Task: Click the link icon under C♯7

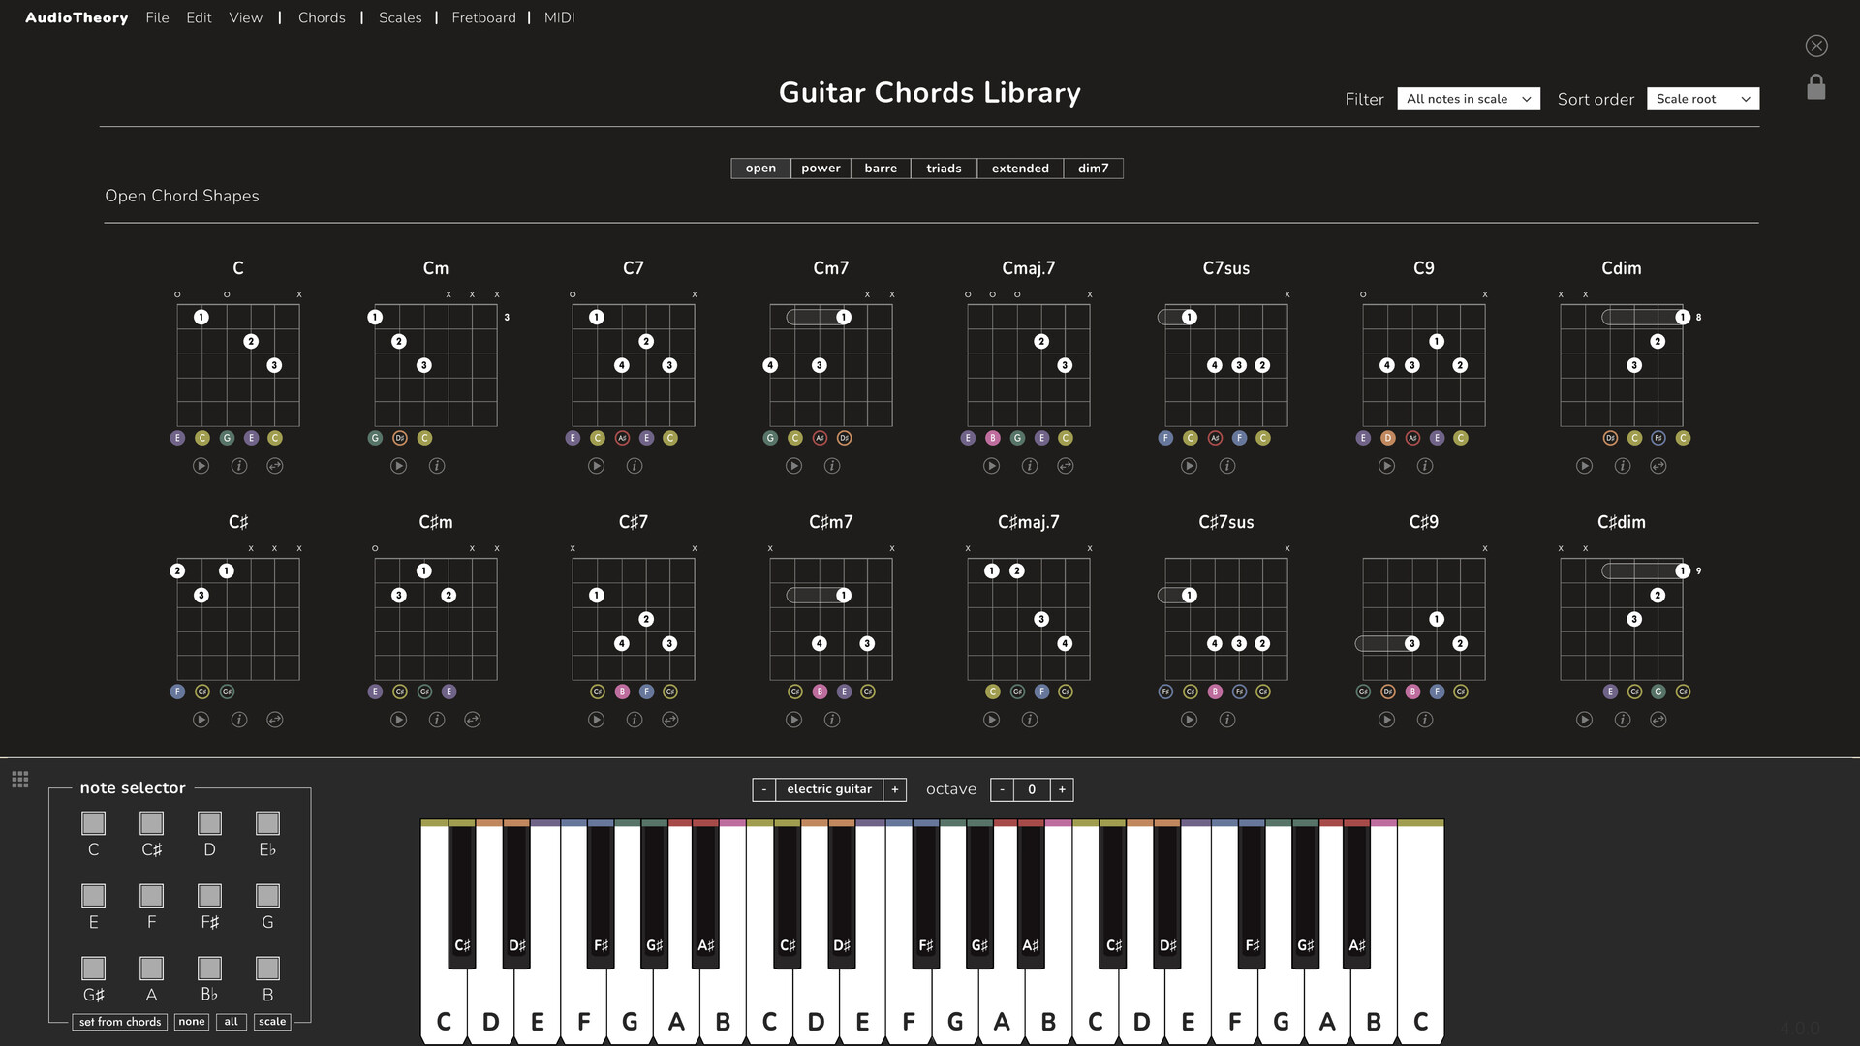Action: tap(670, 720)
